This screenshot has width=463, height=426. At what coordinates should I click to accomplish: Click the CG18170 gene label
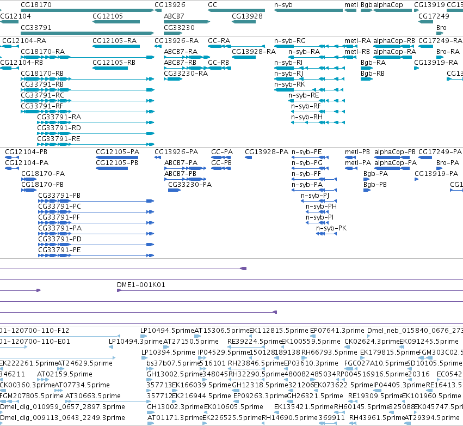tap(36, 5)
